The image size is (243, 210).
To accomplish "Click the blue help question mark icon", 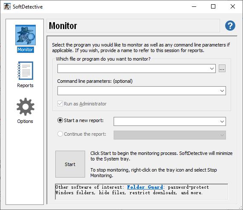I will pyautogui.click(x=230, y=26).
